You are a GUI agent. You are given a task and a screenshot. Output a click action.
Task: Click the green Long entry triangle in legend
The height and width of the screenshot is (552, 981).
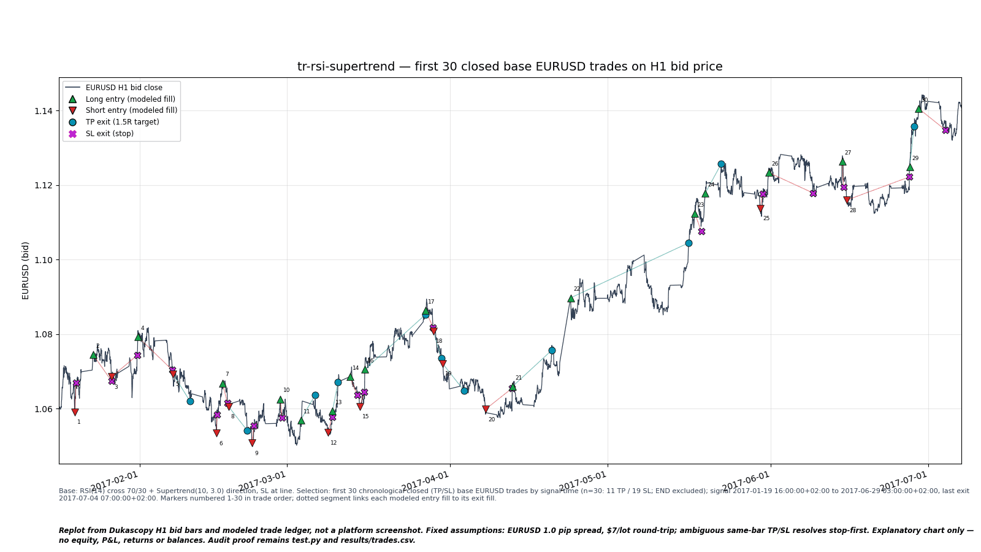pyautogui.click(x=72, y=99)
